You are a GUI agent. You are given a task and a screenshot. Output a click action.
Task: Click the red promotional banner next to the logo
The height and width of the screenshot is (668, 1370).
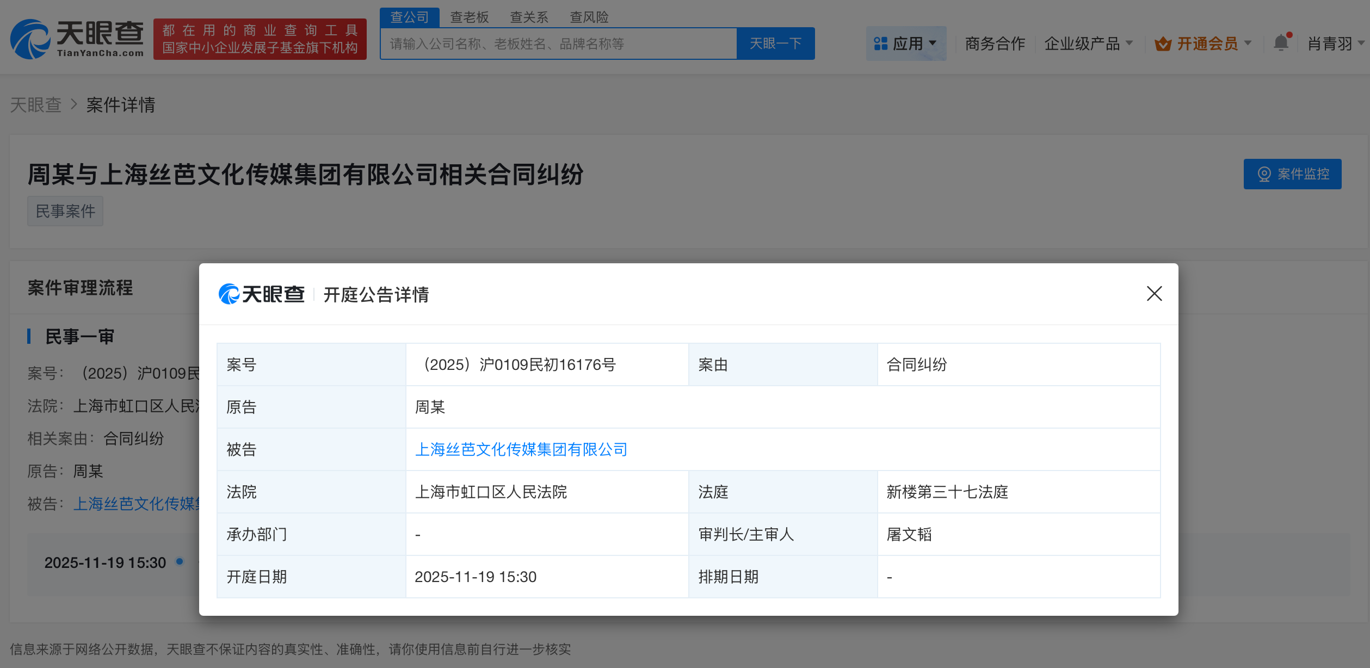click(x=260, y=40)
